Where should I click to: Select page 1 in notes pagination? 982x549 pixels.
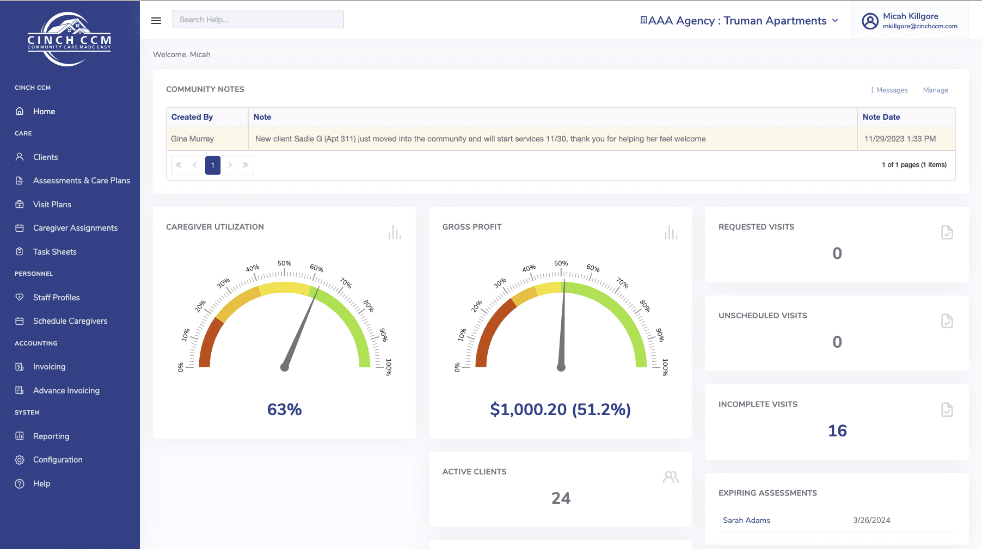point(213,165)
